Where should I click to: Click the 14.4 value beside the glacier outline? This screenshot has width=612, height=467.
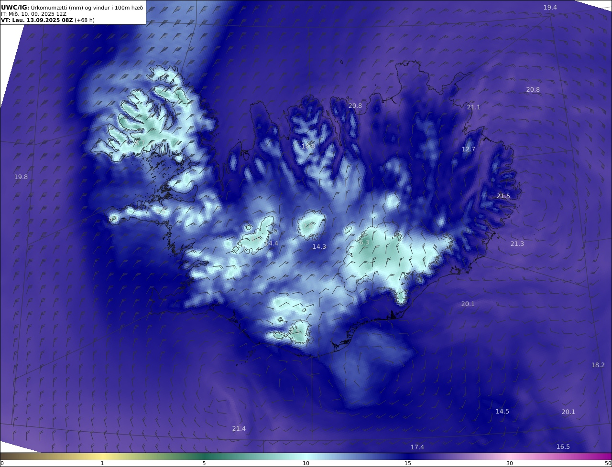click(271, 244)
